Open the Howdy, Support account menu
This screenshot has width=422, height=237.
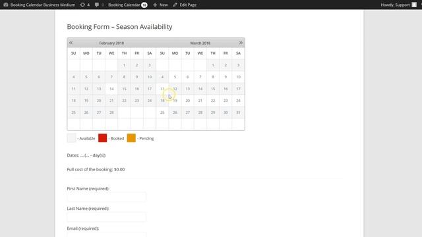click(398, 5)
